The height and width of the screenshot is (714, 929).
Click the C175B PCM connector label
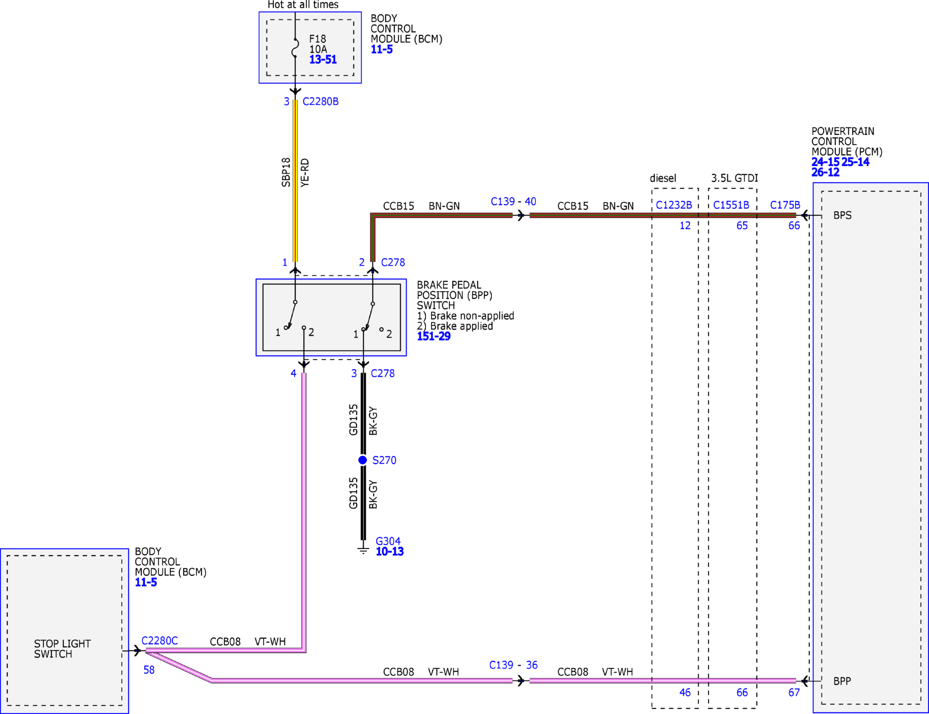tap(785, 205)
